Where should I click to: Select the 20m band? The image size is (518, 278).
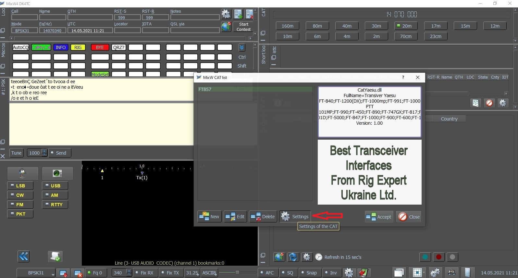(406, 26)
